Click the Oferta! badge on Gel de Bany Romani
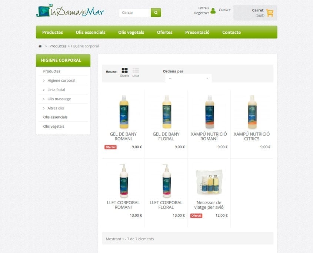Screen dimensions: 313x253 pyautogui.click(x=110, y=147)
